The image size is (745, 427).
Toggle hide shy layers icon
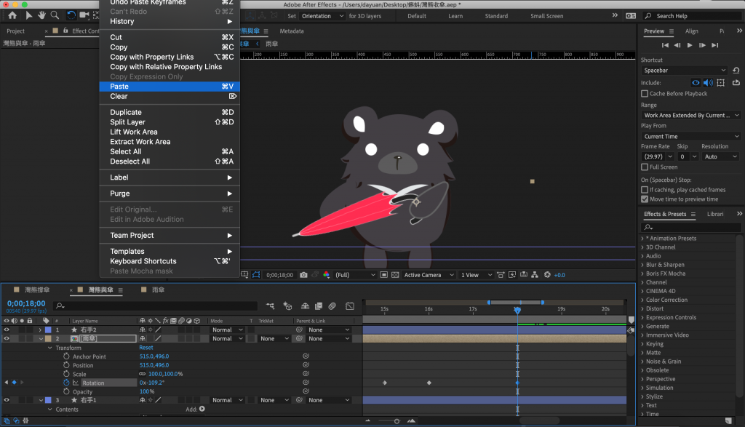click(305, 306)
